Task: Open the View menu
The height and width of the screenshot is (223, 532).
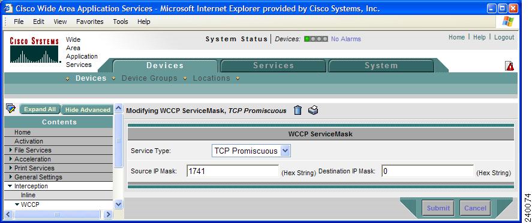Action: point(60,22)
